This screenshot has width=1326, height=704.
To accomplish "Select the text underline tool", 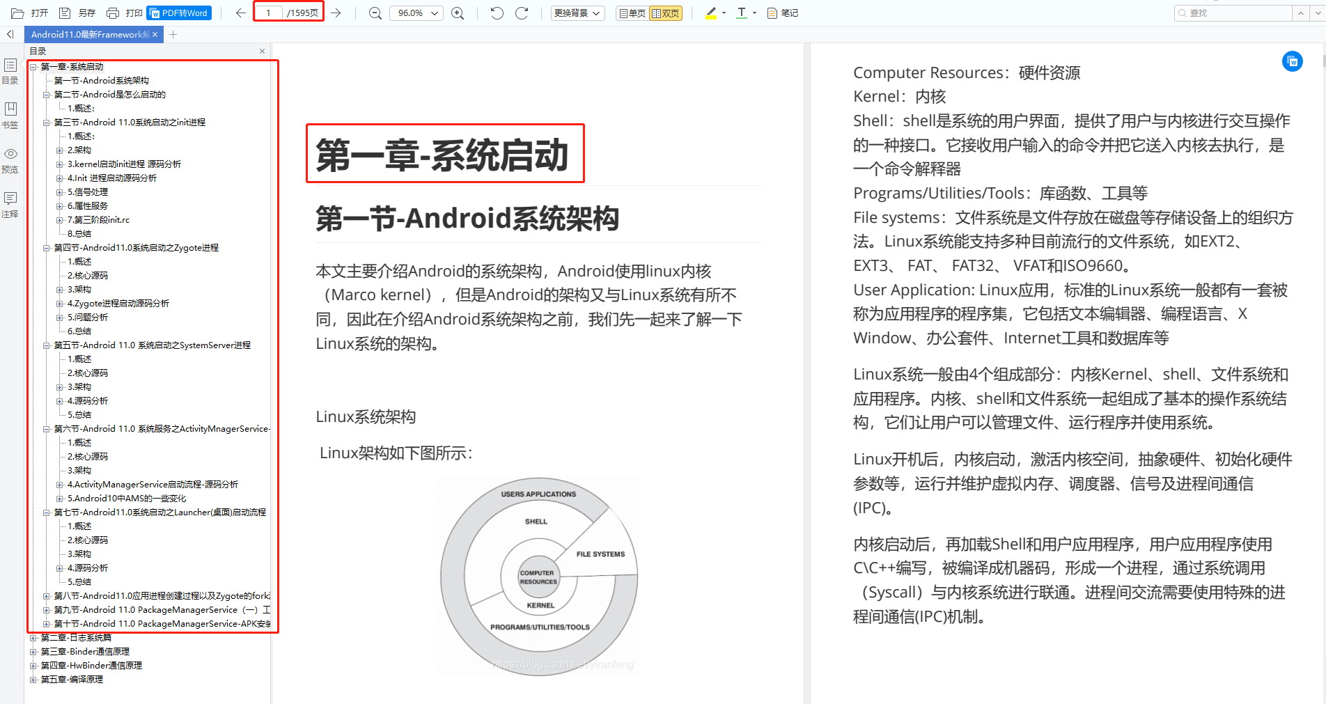I will tap(742, 13).
